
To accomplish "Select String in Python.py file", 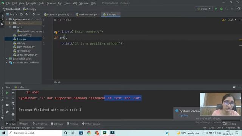I will click(x=27, y=55).
